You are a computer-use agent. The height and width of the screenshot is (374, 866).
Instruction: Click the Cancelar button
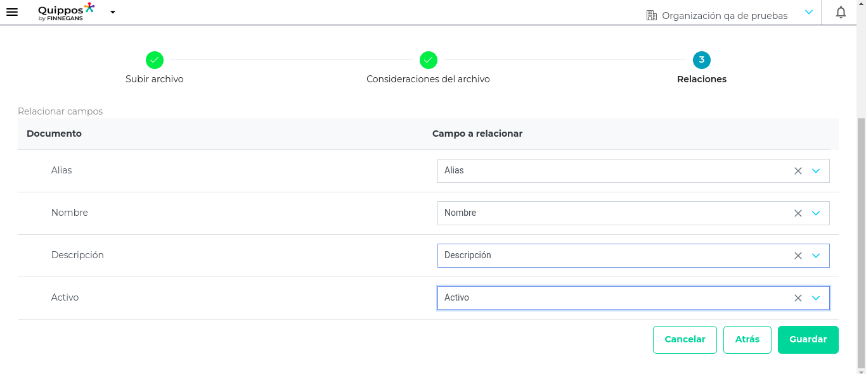685,340
